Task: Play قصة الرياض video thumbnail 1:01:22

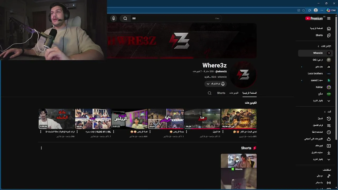Action: pos(129,119)
